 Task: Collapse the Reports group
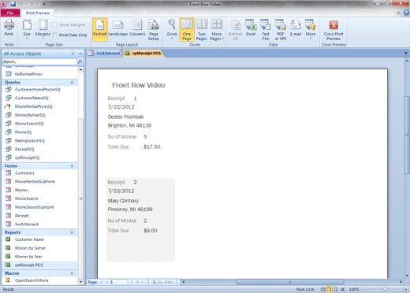(x=72, y=232)
